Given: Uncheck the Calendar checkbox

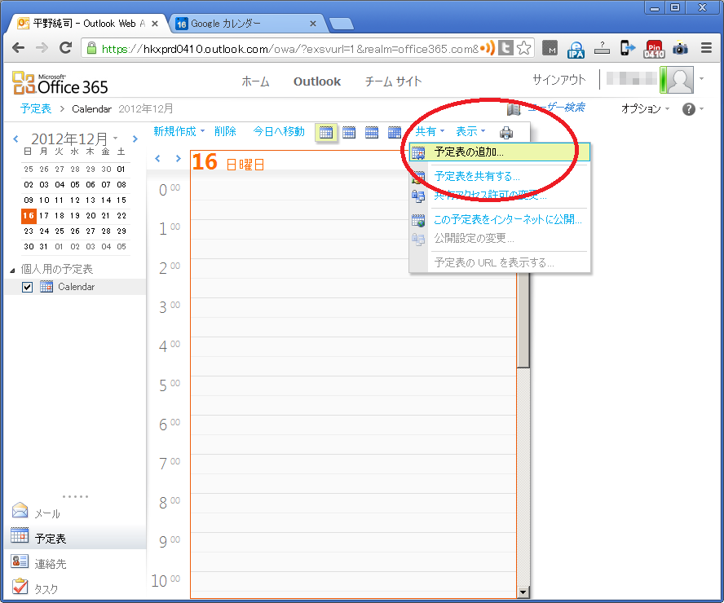Looking at the screenshot, I should (x=28, y=287).
